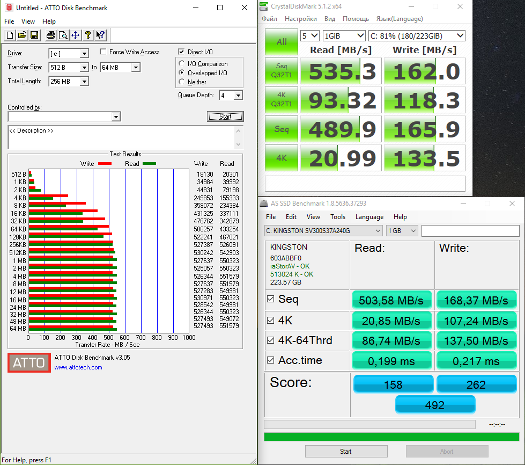The image size is (525, 465).
Task: Open the Help menu in ATTO
Action: tap(49, 21)
